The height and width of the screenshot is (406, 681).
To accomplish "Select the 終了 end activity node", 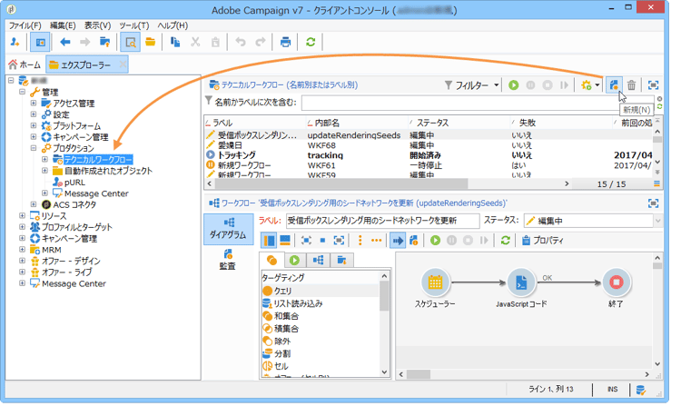I will pos(616,282).
